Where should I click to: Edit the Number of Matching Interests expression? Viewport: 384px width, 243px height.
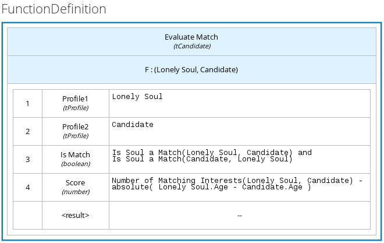tap(233, 184)
